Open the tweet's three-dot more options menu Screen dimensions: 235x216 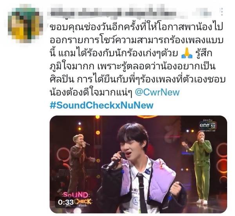tap(222, 12)
